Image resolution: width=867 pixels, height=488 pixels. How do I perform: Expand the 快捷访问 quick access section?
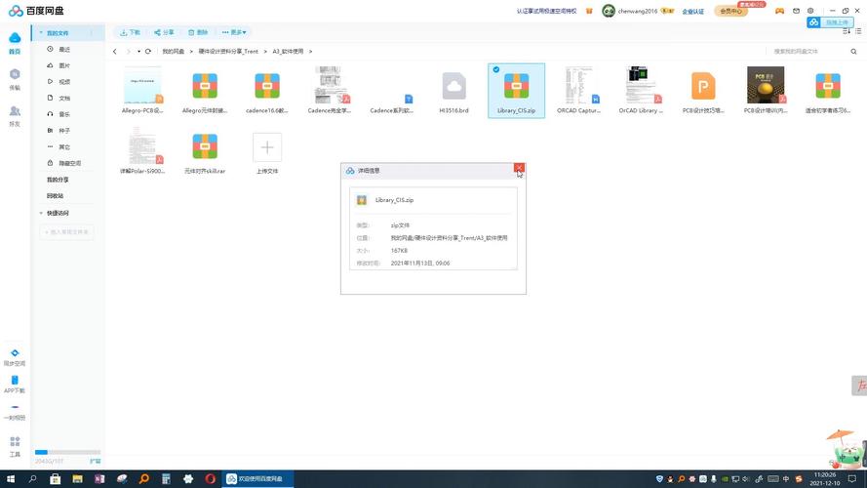pyautogui.click(x=41, y=213)
